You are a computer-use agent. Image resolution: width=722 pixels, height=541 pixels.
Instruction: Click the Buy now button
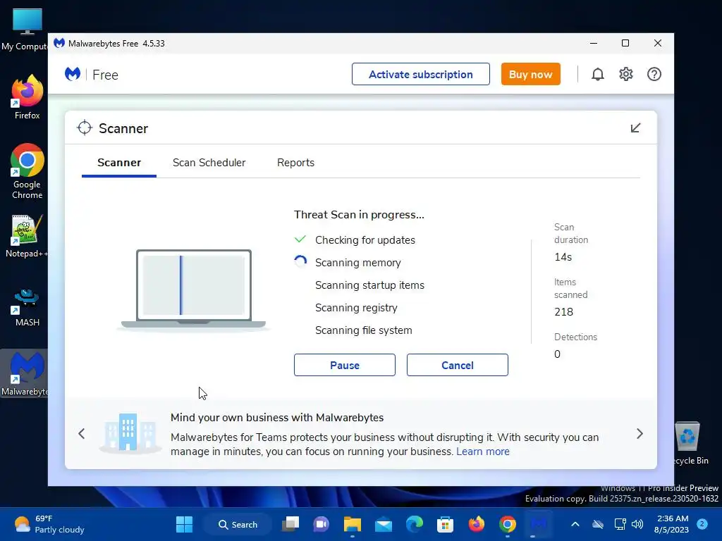[530, 74]
